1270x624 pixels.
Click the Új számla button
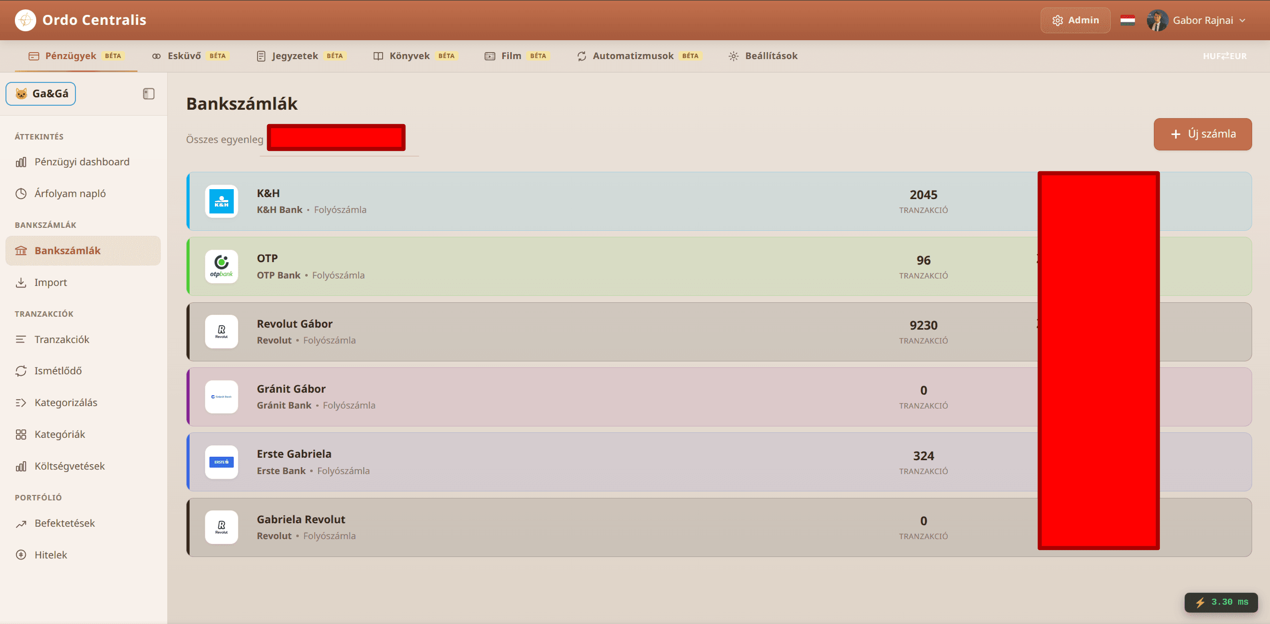(1203, 134)
